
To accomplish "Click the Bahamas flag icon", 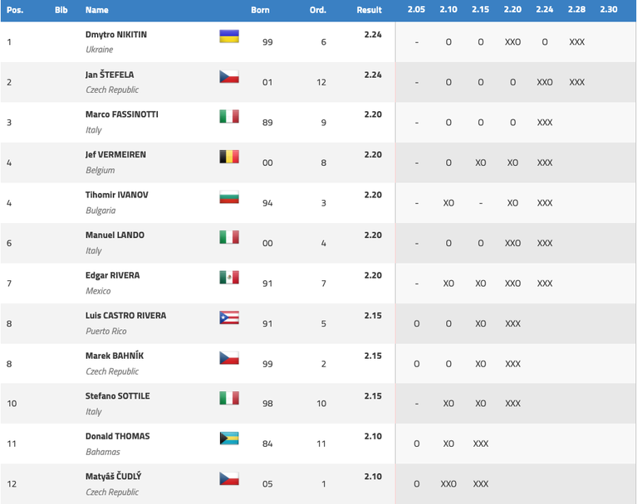I will pos(229,439).
